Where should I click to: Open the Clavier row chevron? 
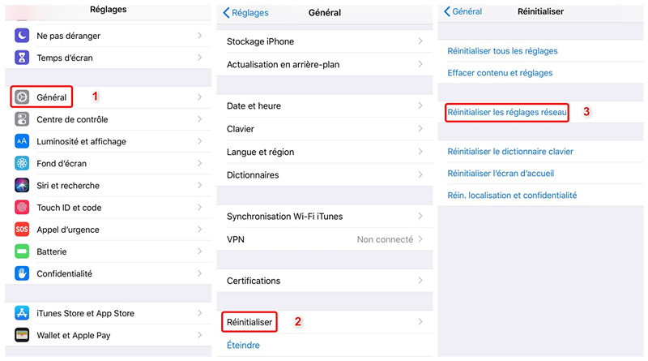pos(420,129)
